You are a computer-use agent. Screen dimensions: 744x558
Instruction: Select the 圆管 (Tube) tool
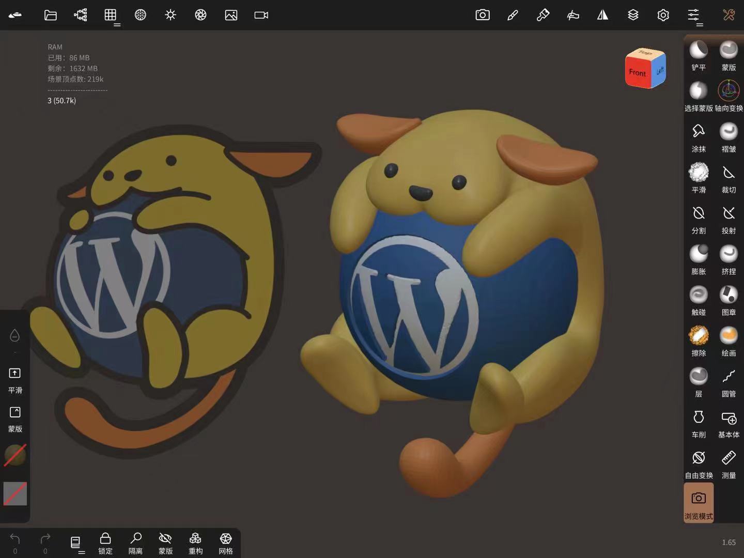pos(729,381)
